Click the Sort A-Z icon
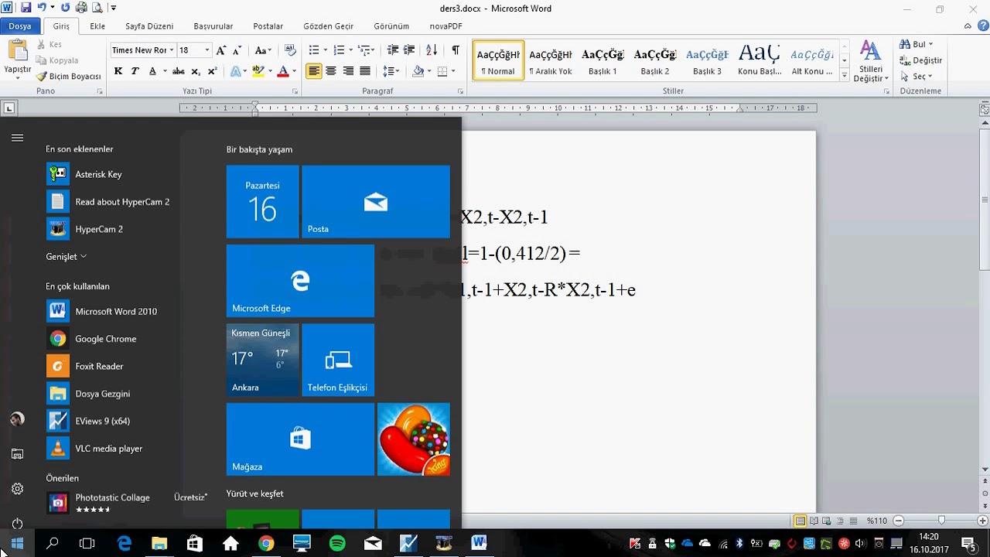Screen dimensions: 990x557 pos(432,50)
